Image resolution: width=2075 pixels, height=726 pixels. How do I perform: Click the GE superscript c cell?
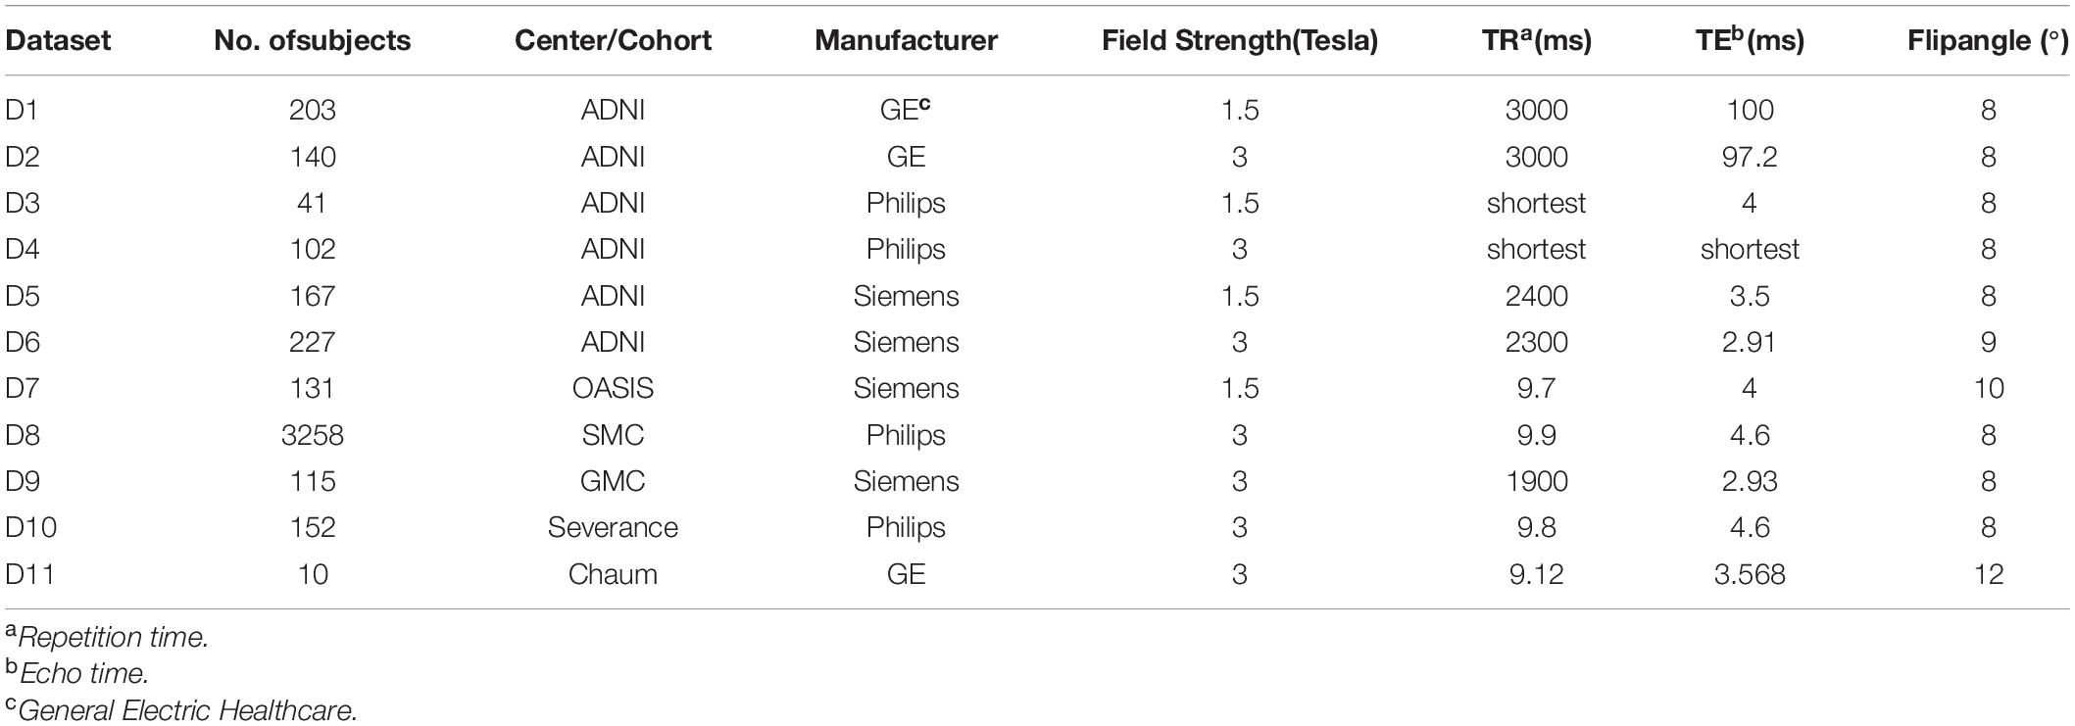(905, 108)
